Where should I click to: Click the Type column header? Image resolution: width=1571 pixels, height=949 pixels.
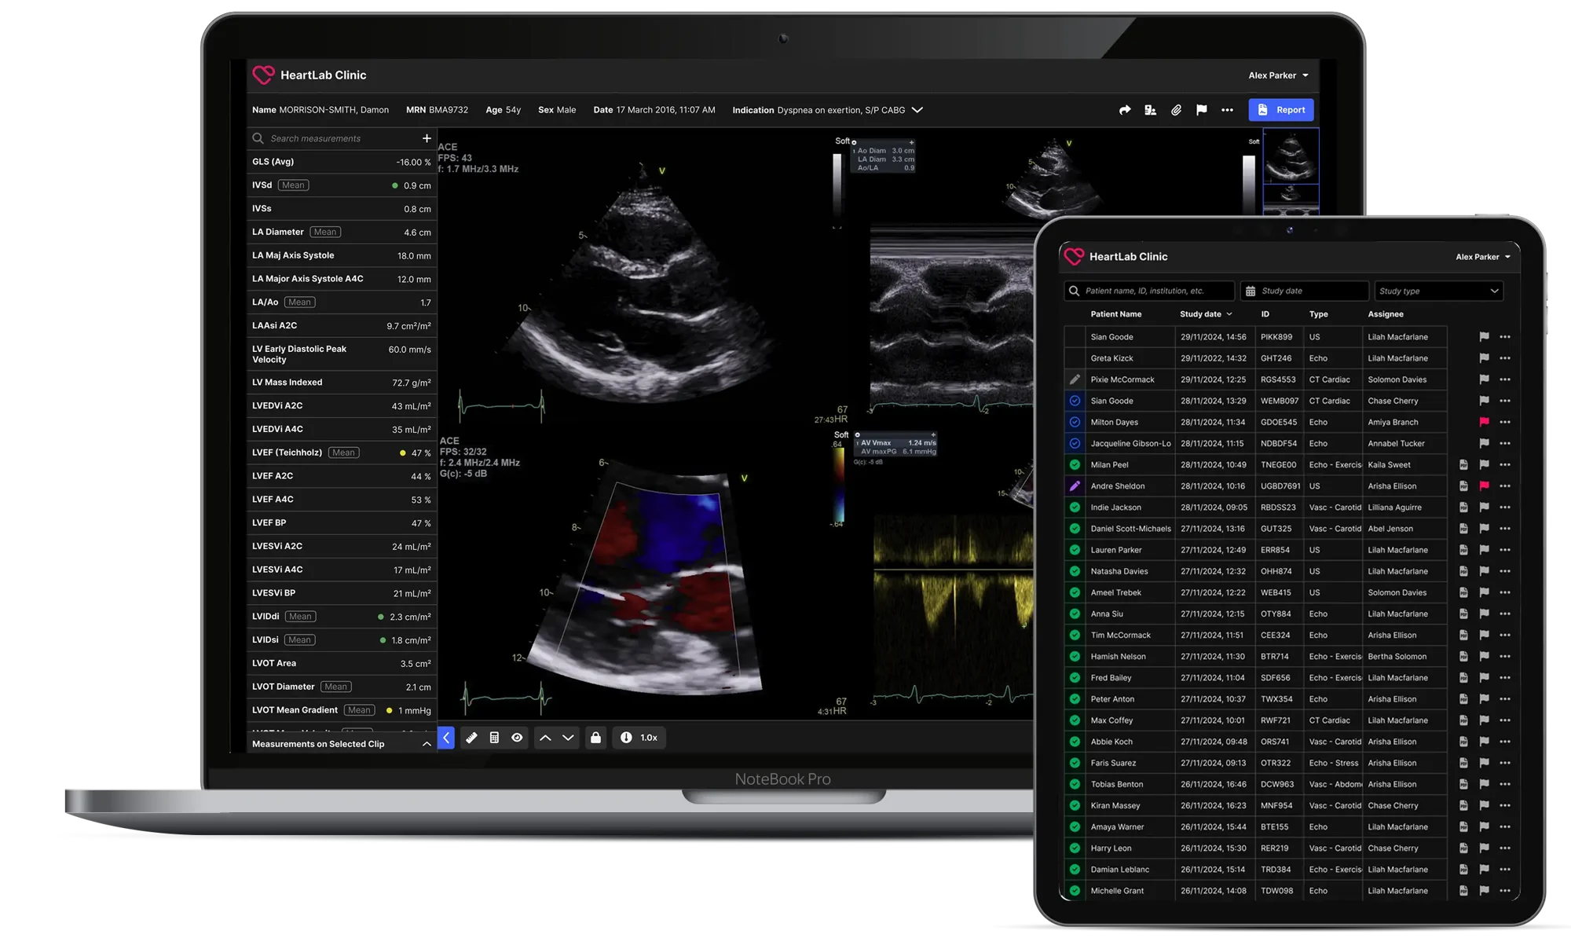tap(1318, 314)
